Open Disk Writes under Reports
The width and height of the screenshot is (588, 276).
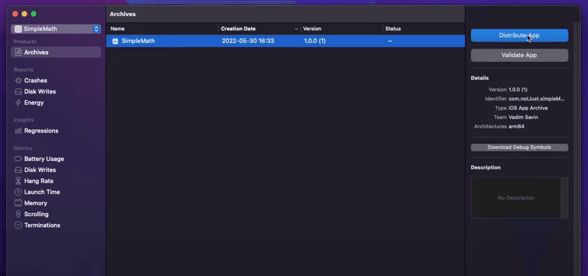(x=40, y=92)
